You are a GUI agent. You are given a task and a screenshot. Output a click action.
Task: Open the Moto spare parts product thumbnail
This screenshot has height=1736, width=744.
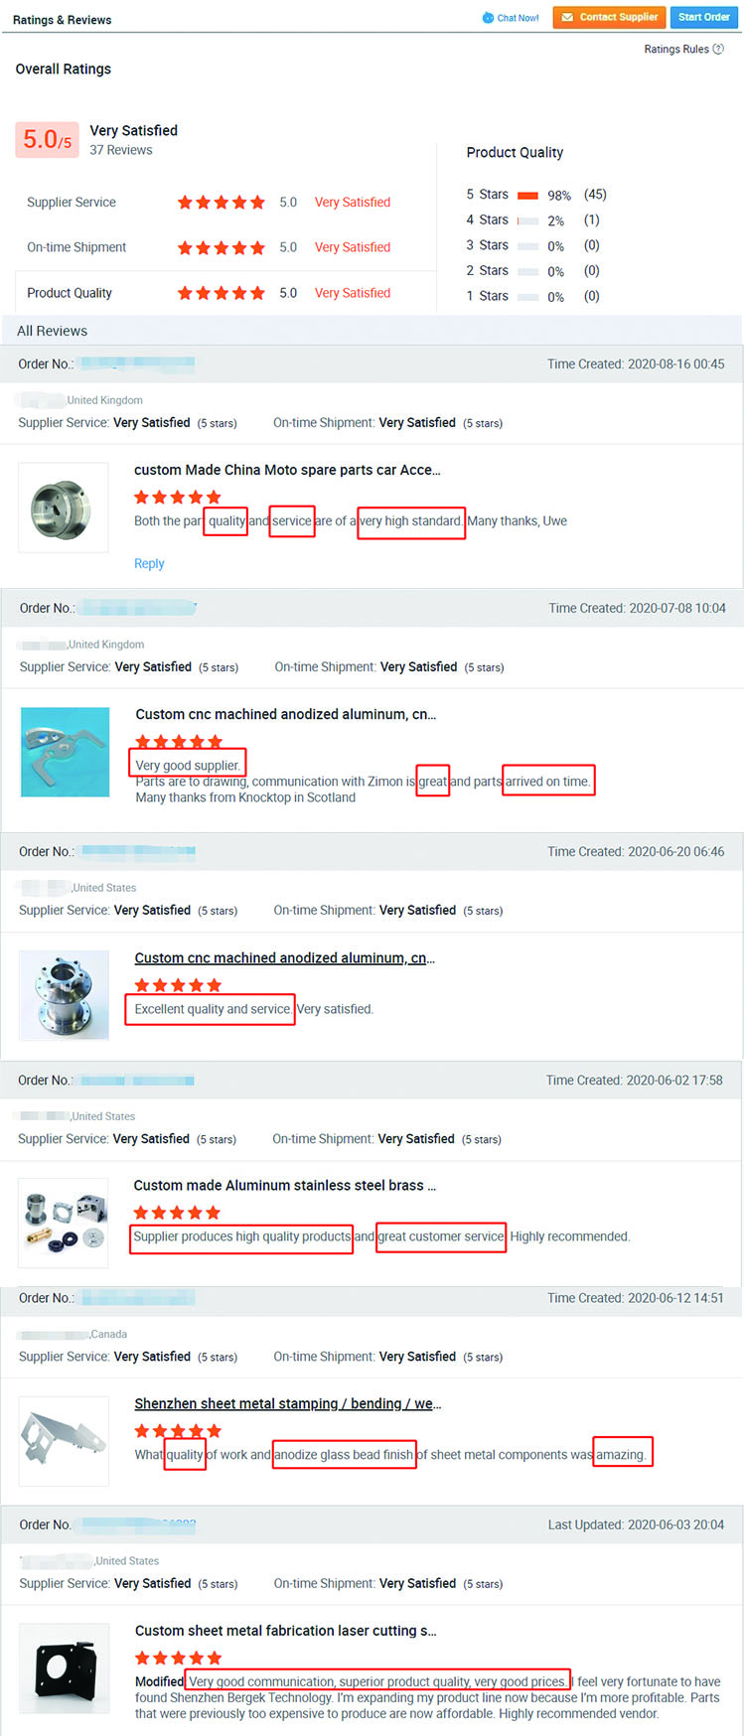coord(64,508)
